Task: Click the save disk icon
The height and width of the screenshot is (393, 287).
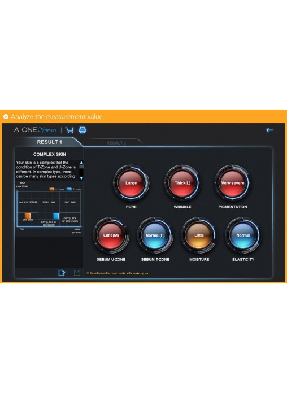Action: pos(77,273)
